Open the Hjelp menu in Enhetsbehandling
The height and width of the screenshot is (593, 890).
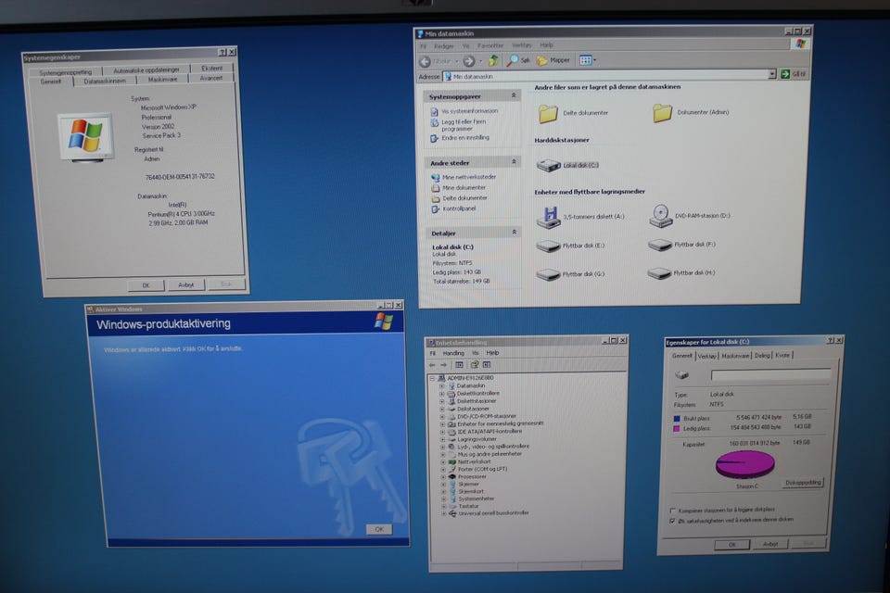pos(492,353)
